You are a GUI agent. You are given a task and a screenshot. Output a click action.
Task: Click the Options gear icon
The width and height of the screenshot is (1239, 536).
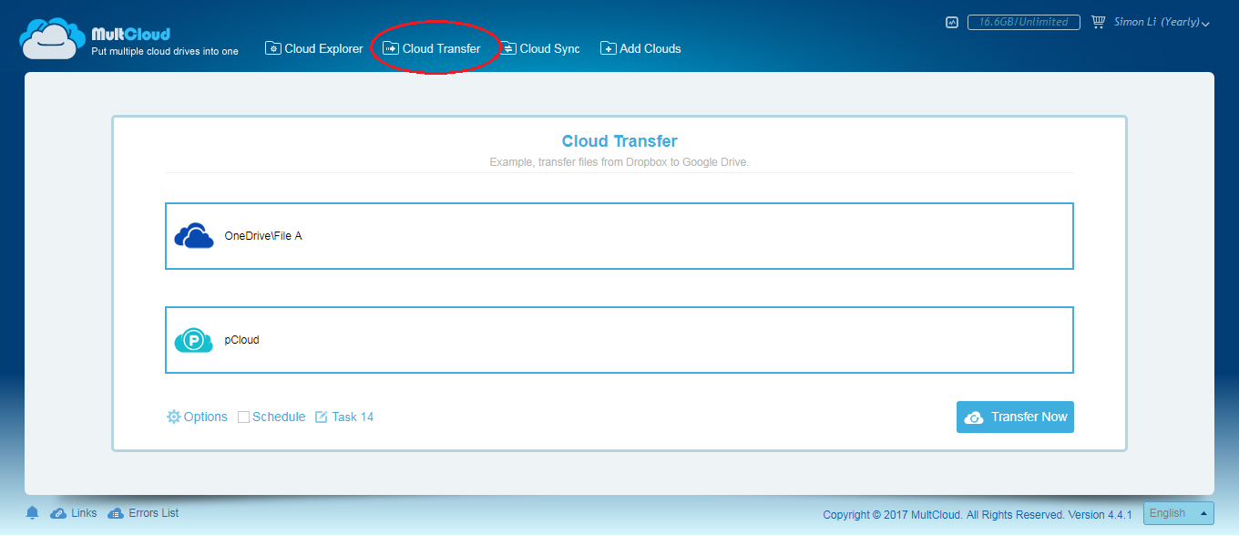coord(173,417)
